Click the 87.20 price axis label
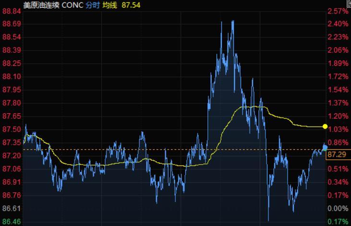Viewport: 351px width, 226px height. pos(11,156)
